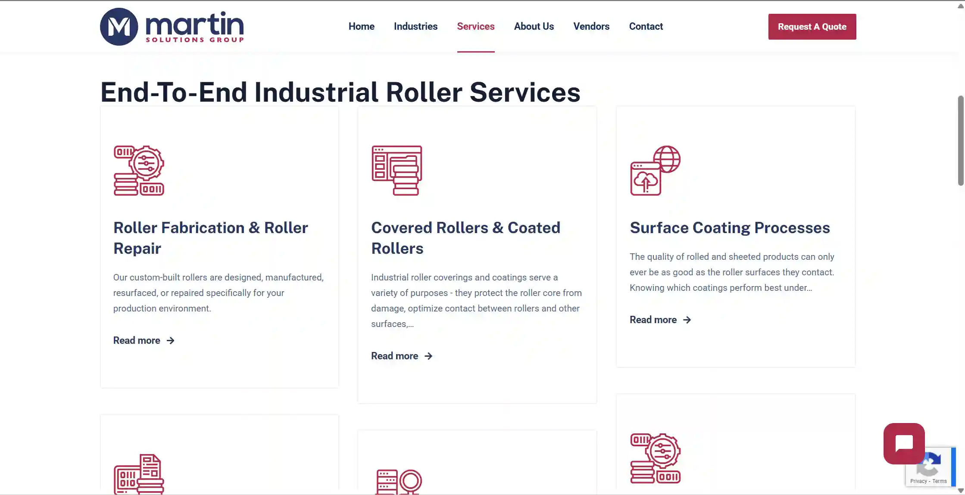Open the About Us page
The width and height of the screenshot is (965, 495).
534,27
